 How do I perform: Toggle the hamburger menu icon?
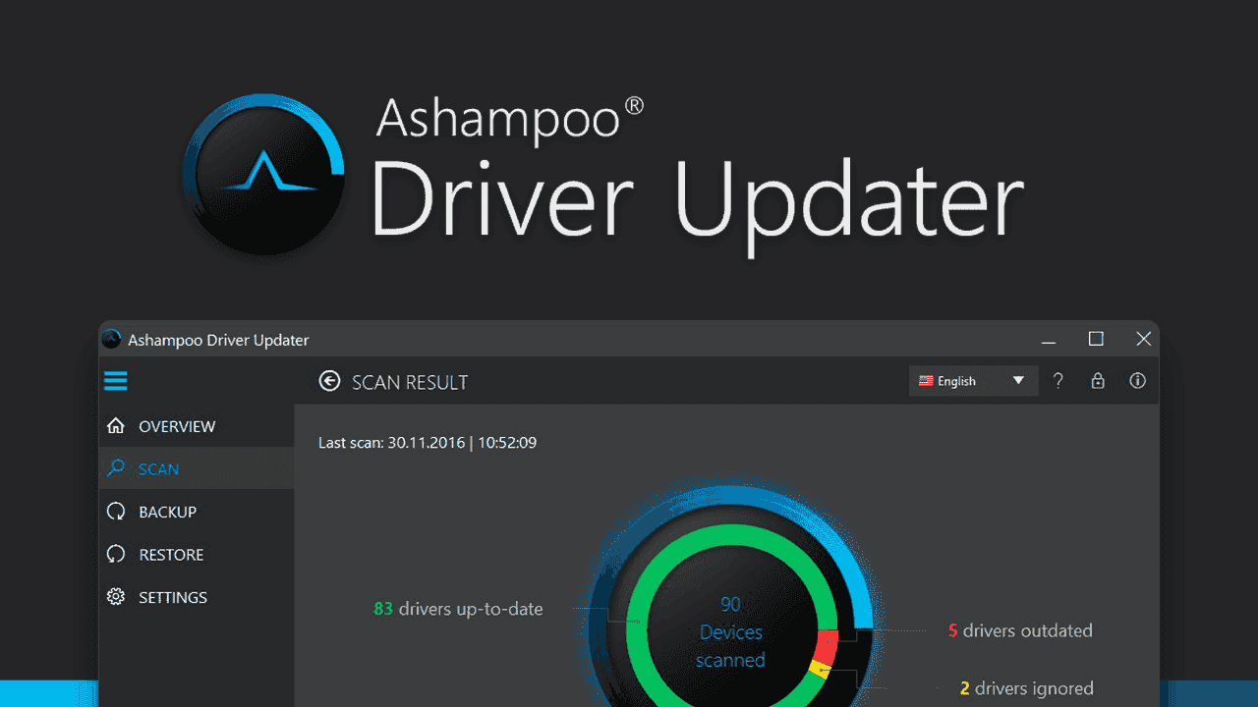pyautogui.click(x=116, y=381)
